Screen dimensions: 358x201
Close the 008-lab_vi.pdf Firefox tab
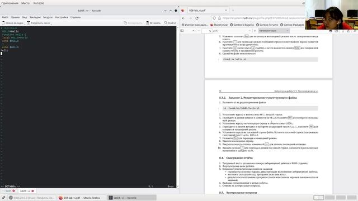[226, 11]
